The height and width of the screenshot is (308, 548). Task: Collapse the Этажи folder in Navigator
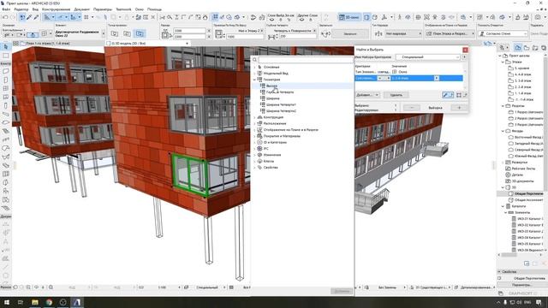[503, 62]
